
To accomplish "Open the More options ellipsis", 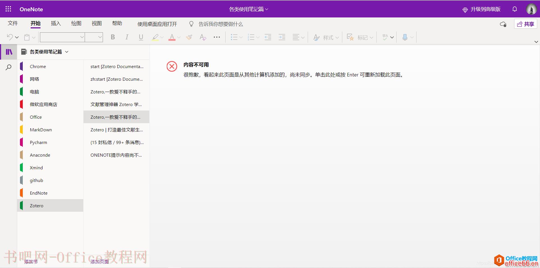I will tap(217, 37).
